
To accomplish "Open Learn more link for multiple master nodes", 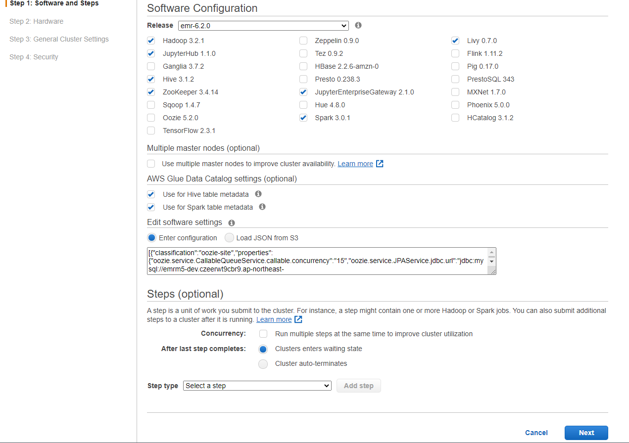I will (x=355, y=164).
